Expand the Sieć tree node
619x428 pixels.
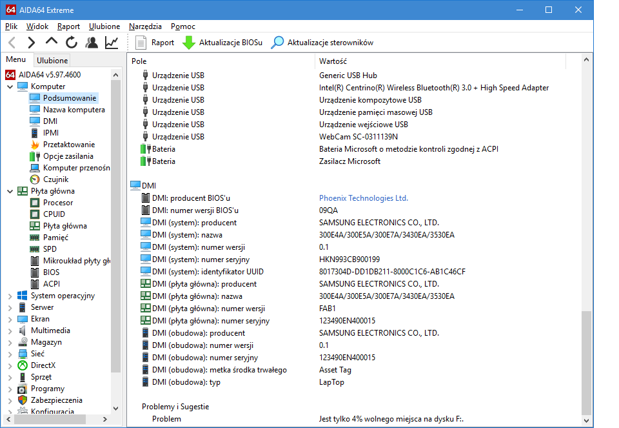pyautogui.click(x=10, y=354)
